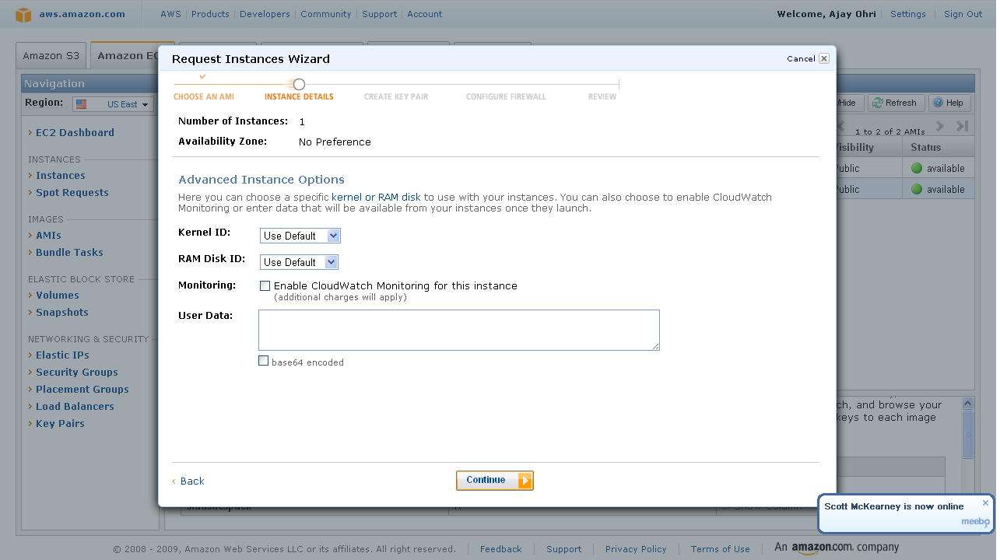This screenshot has width=1000, height=560.
Task: Open the Kernel ID dropdown
Action: click(x=300, y=236)
